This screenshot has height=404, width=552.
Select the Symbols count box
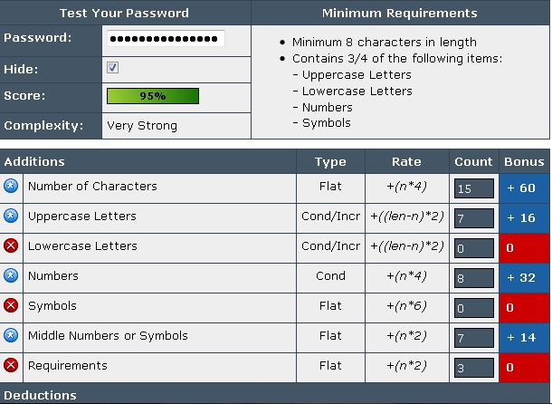pos(474,308)
